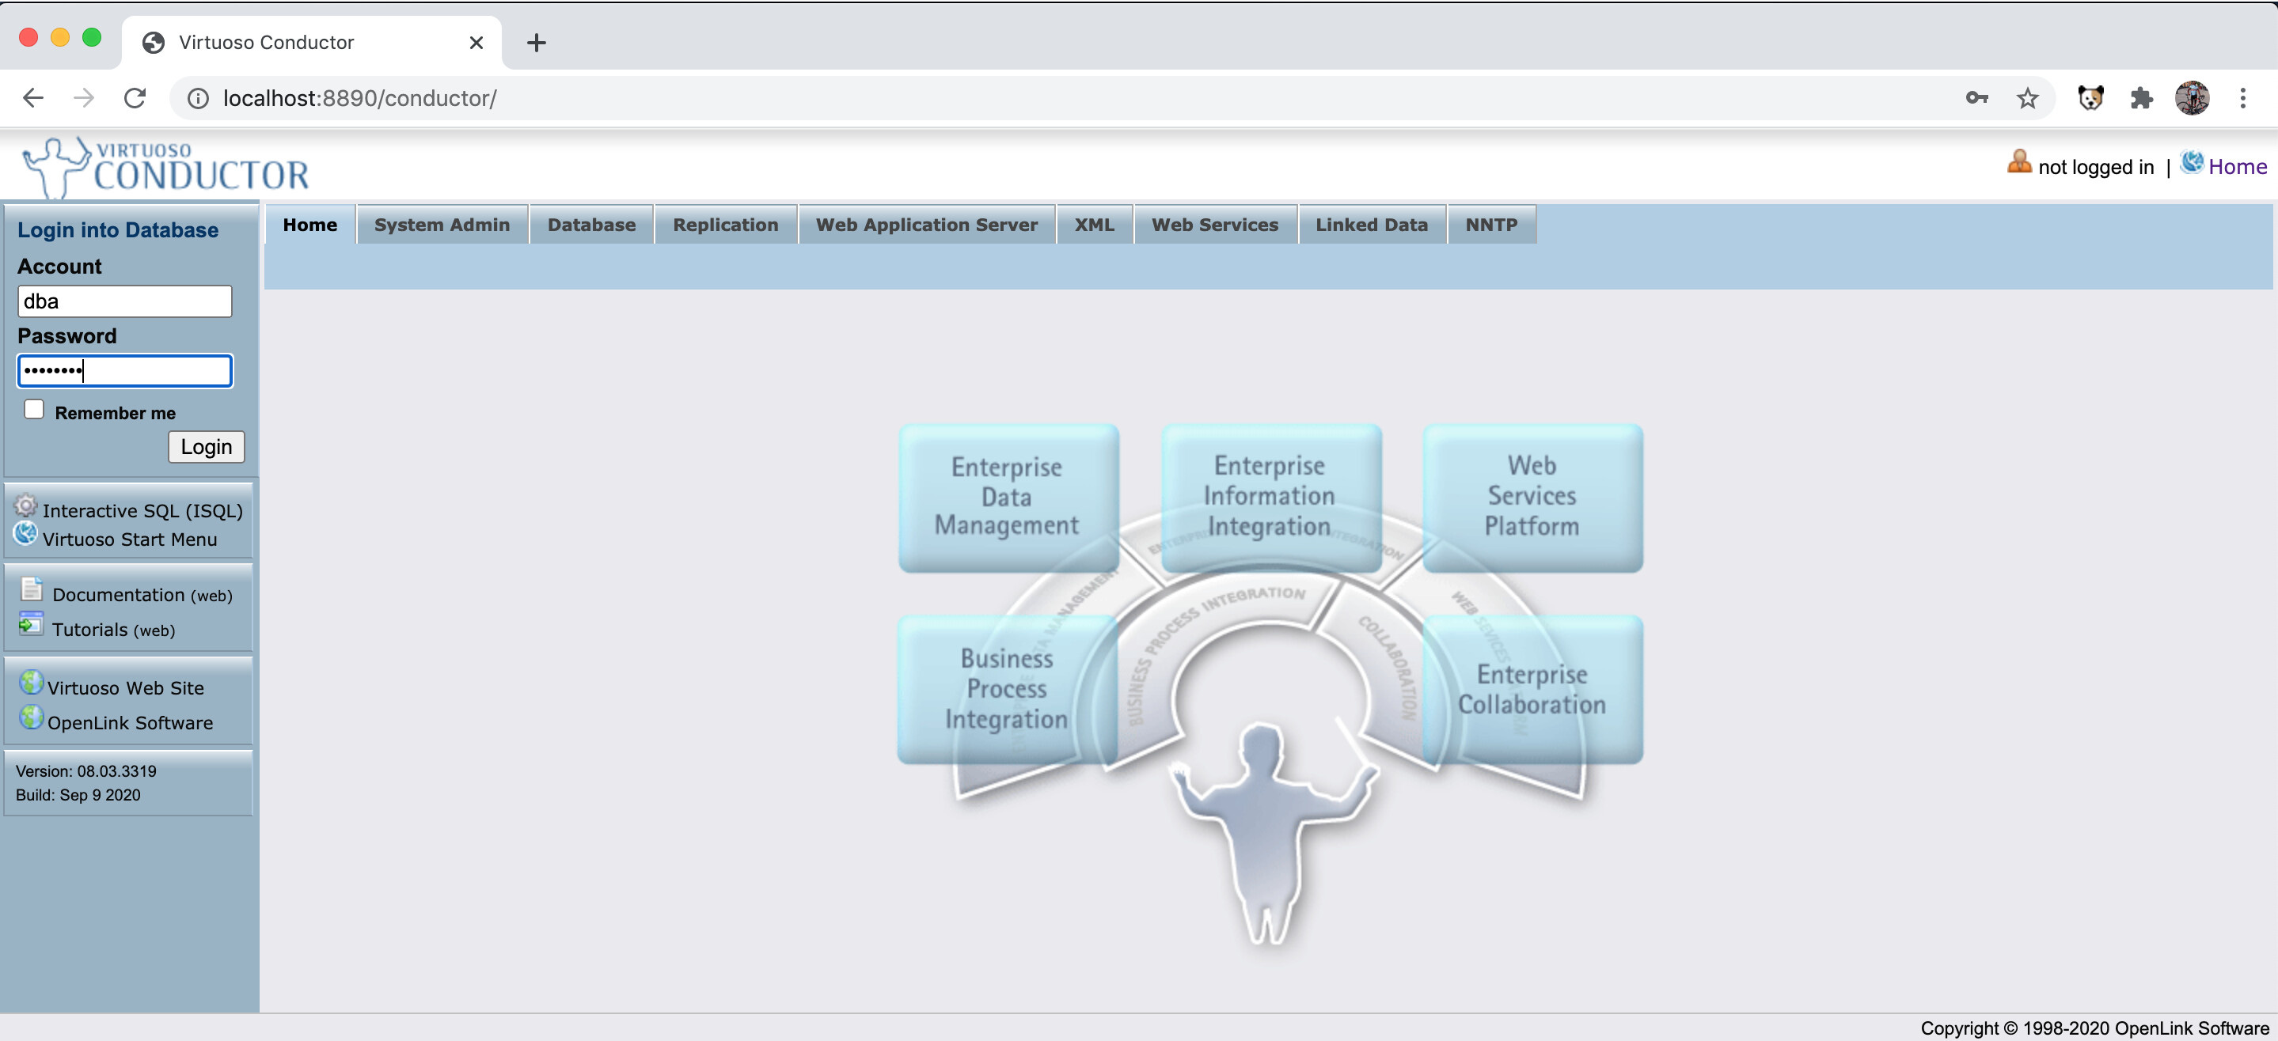Open the Linked Data tab

(1371, 225)
